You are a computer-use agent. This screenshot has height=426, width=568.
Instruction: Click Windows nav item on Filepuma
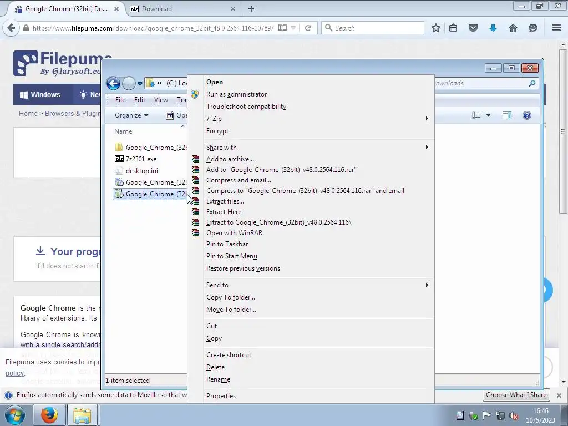[40, 94]
